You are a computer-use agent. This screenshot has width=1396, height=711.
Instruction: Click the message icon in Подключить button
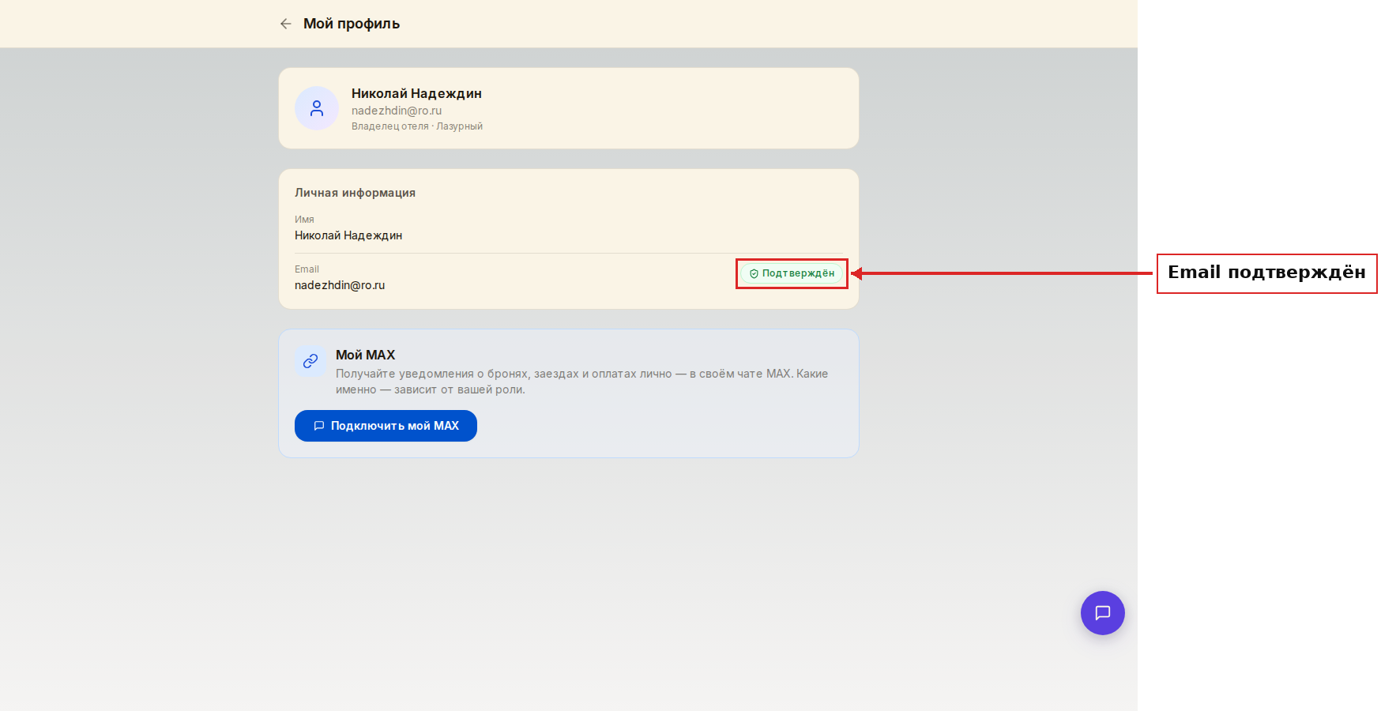pyautogui.click(x=319, y=426)
